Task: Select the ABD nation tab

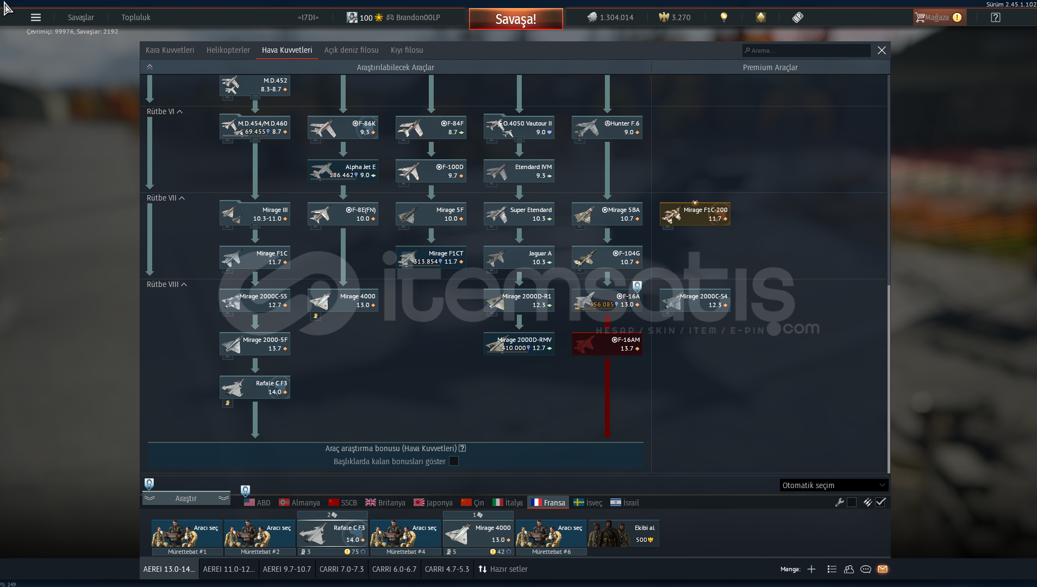Action: click(x=257, y=503)
